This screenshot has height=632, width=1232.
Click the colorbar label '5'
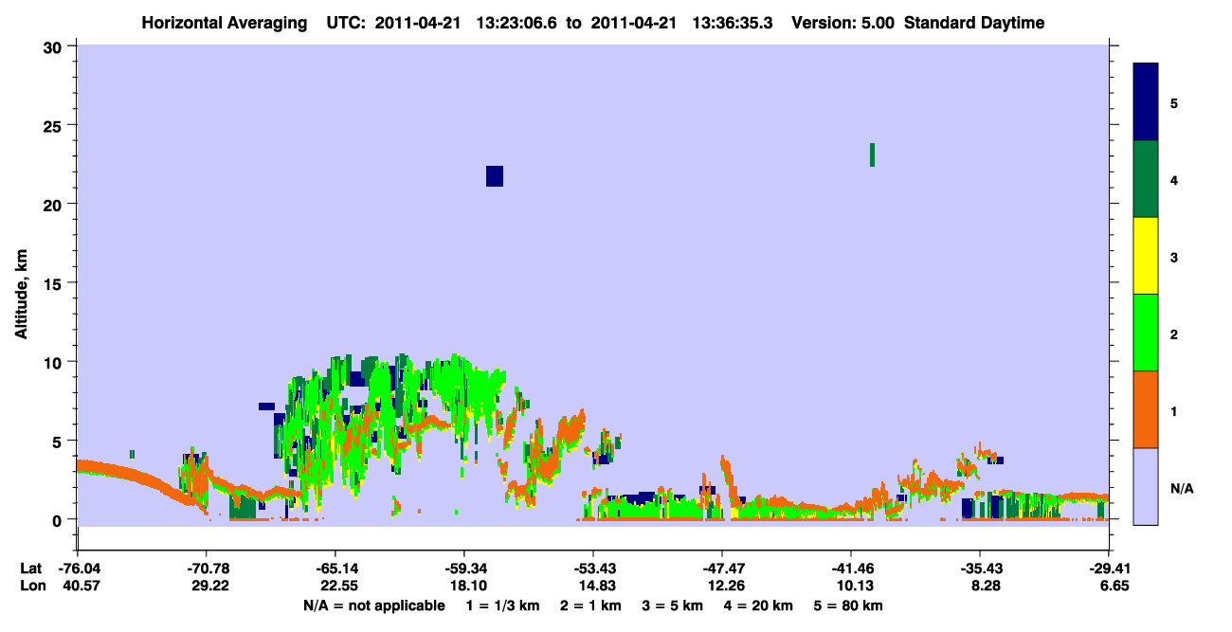(1173, 102)
